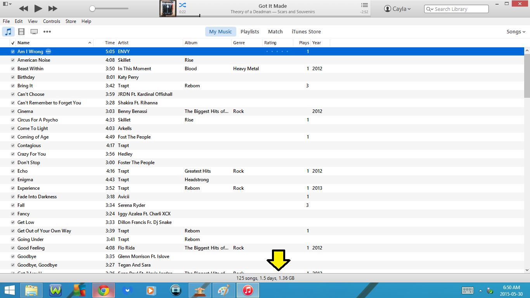Open the File menu

6,21
